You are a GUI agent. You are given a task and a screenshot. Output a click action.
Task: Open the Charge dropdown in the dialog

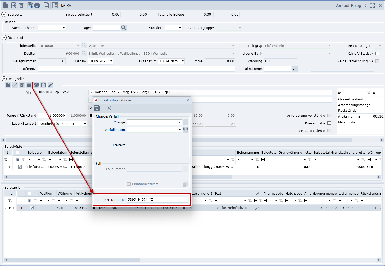180,122
